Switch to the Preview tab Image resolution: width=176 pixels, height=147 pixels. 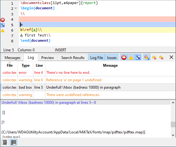[47, 58]
